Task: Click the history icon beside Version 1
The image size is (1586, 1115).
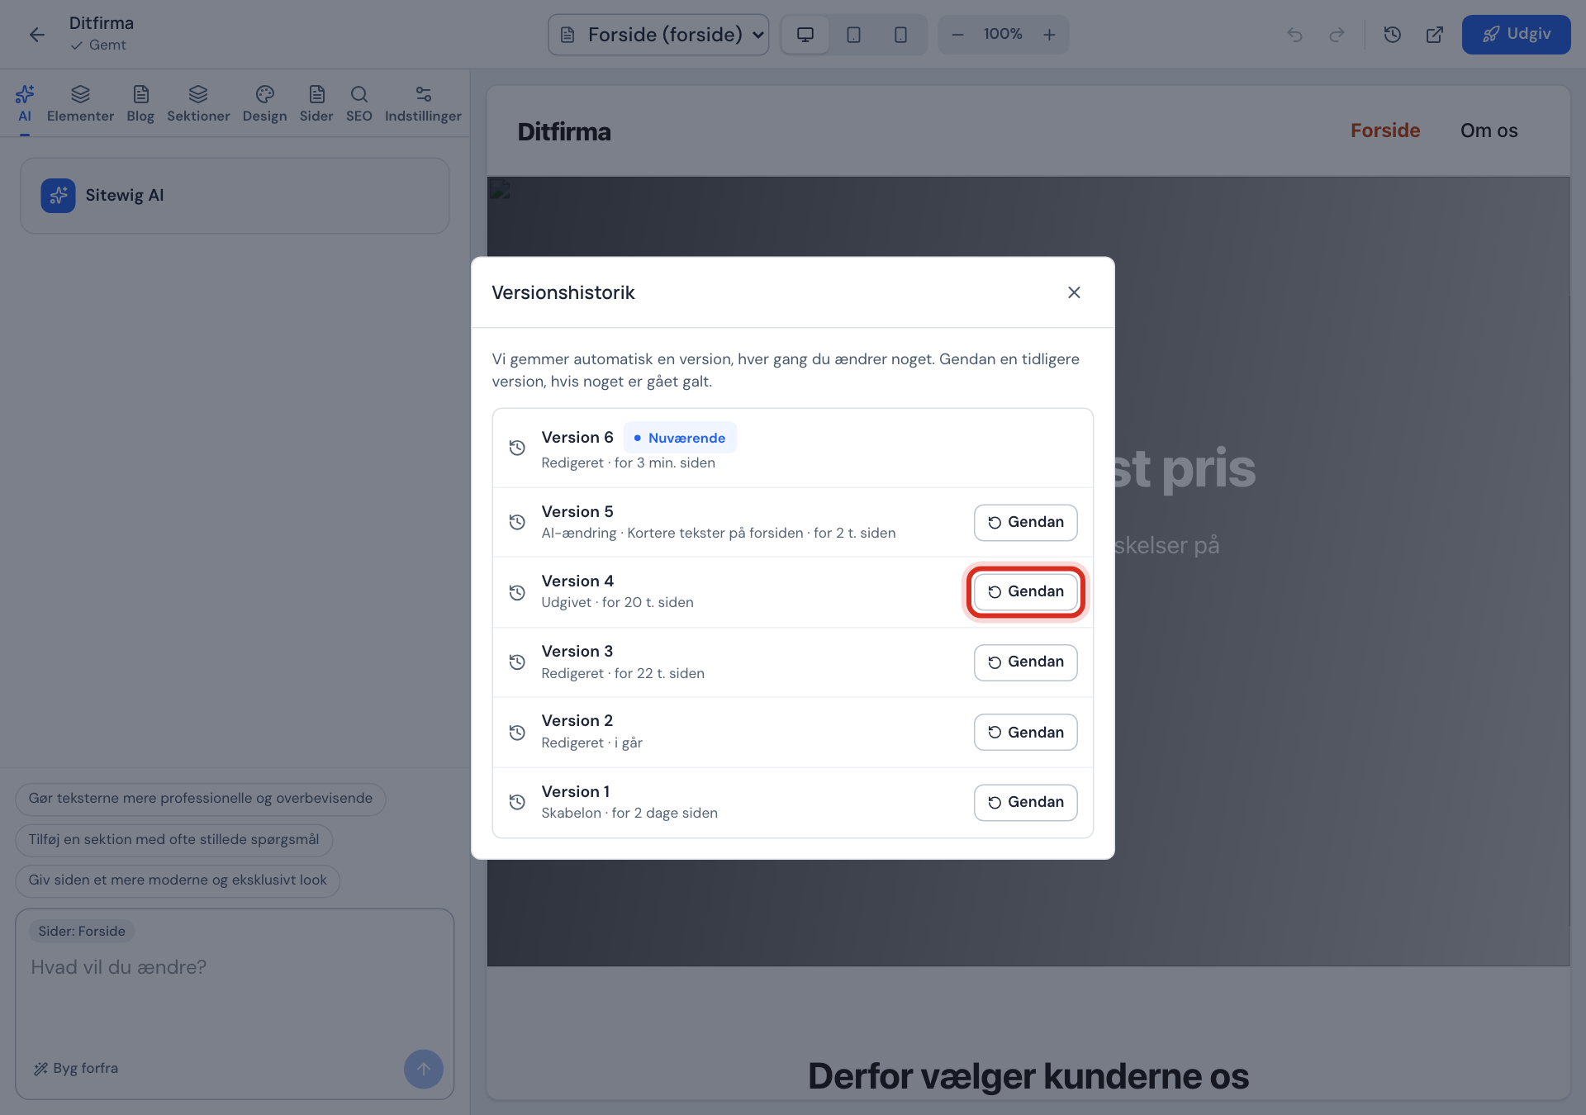Action: click(x=517, y=802)
